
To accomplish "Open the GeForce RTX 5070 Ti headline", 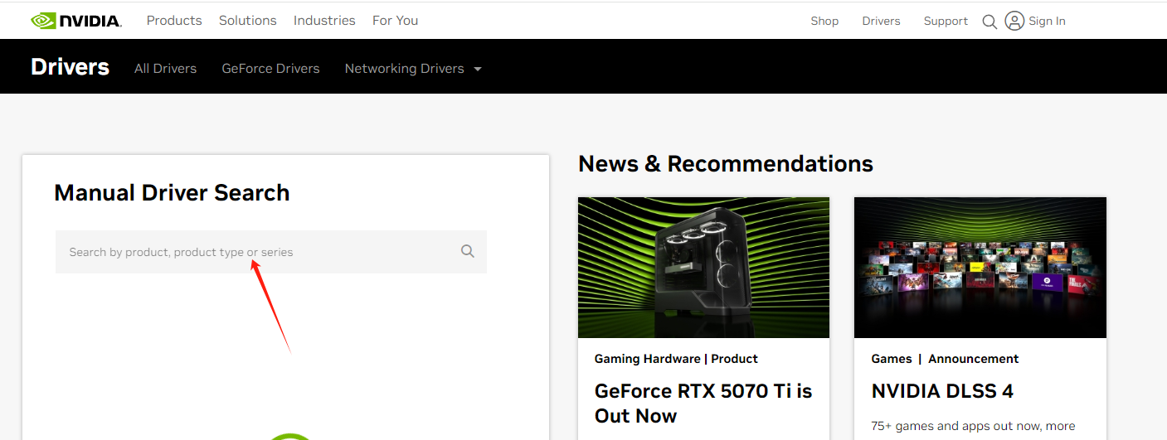I will (703, 403).
